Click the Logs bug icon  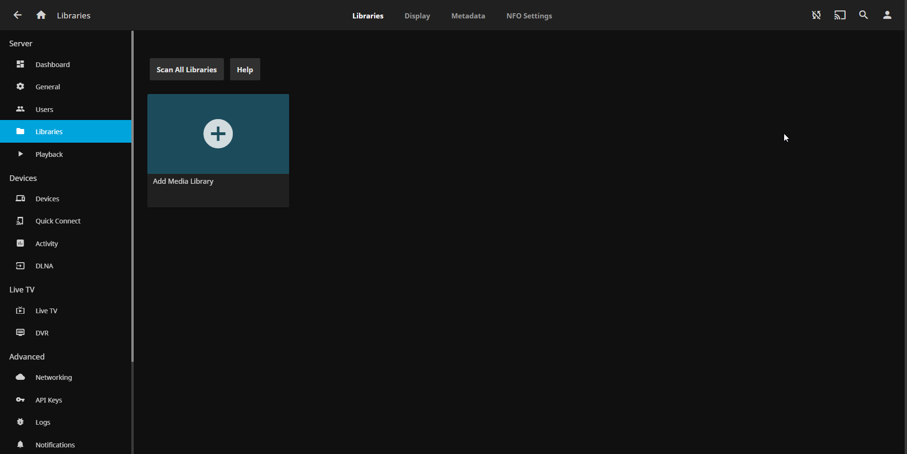(20, 422)
